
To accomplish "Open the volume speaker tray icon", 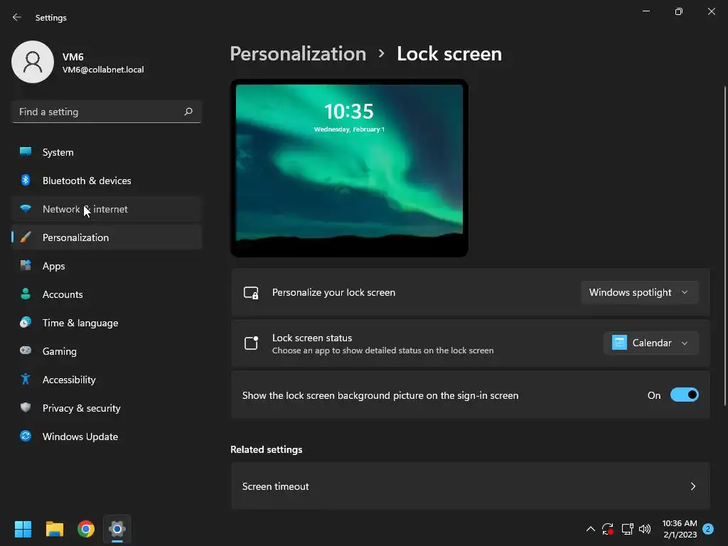I will [x=645, y=529].
